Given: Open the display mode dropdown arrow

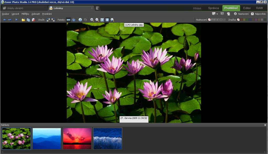Looking at the screenshot, I should (217, 14).
